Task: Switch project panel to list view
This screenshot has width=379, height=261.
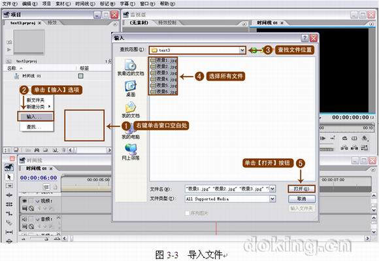Action: [7, 150]
